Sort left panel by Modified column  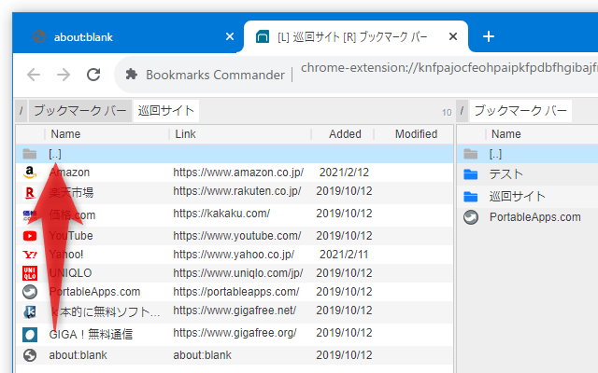tap(416, 134)
